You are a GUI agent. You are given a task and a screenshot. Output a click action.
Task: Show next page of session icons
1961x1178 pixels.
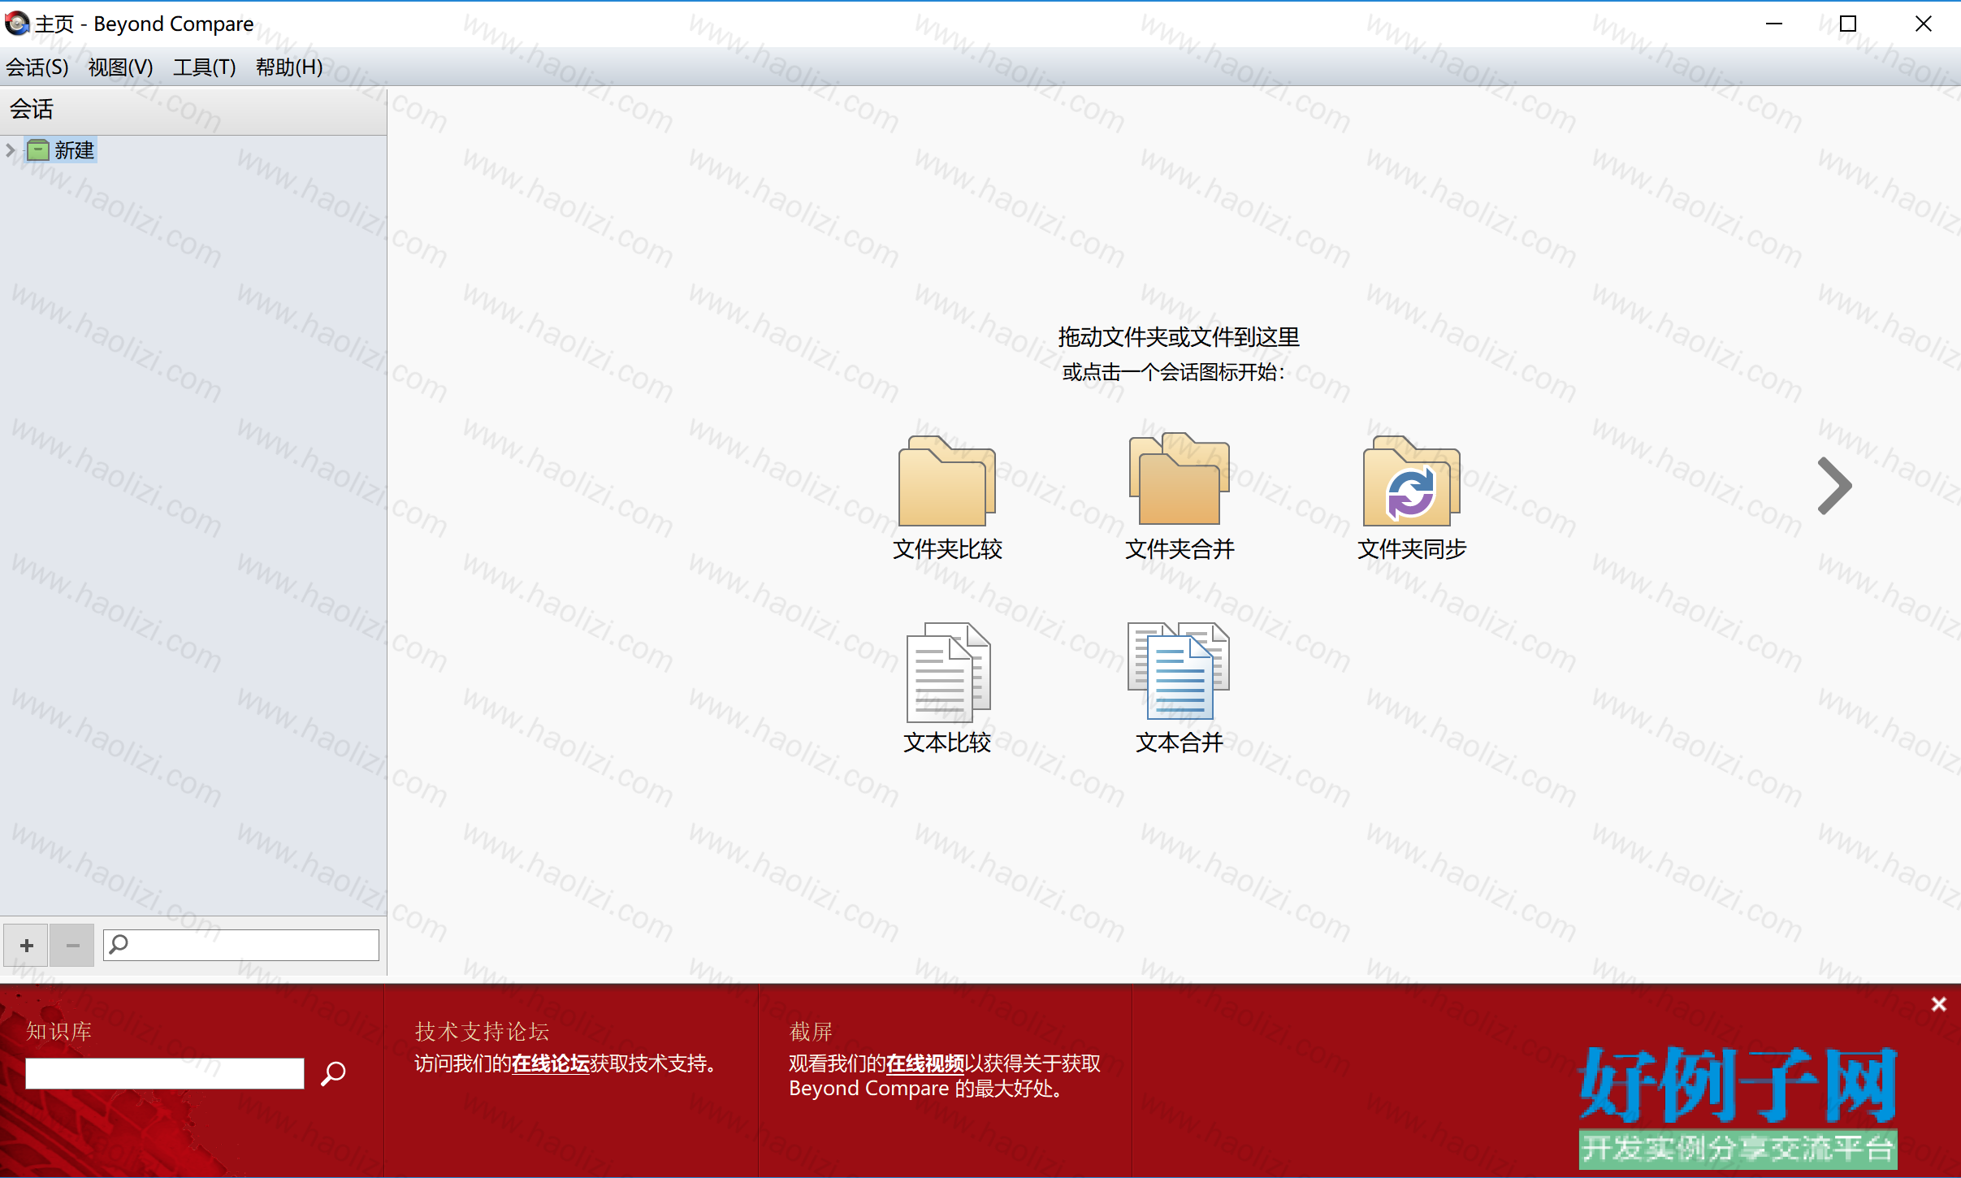[x=1834, y=486]
